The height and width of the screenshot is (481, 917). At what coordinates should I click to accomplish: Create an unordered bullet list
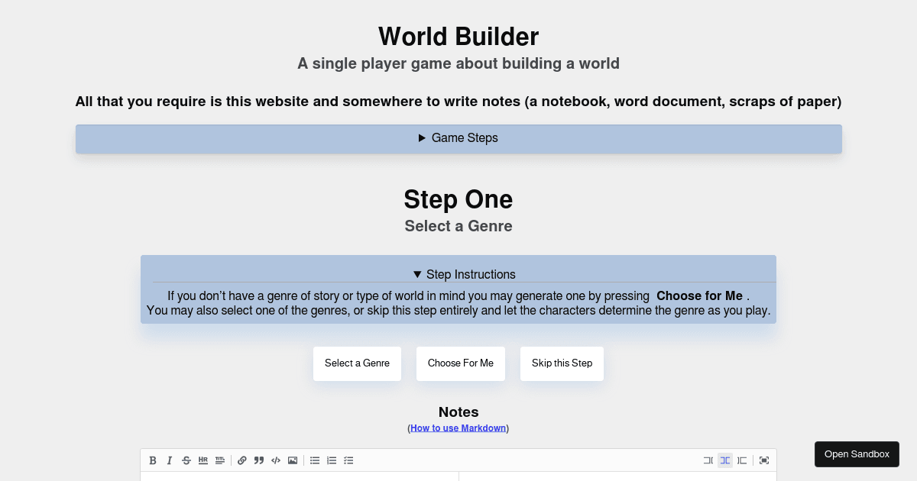tap(314, 460)
